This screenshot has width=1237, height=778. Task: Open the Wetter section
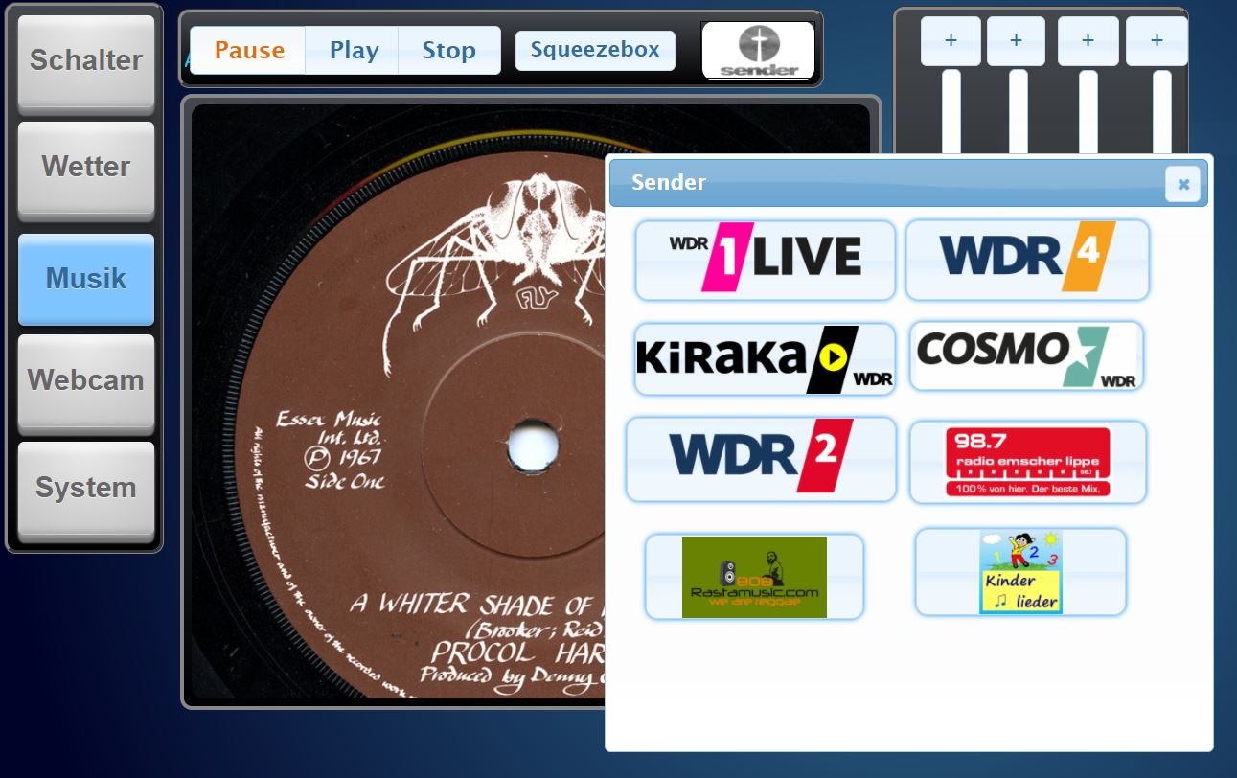click(86, 167)
